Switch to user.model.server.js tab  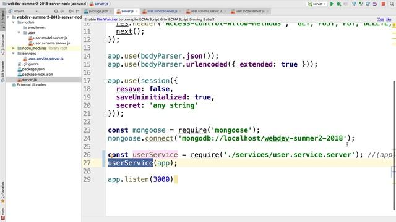[x=250, y=11]
